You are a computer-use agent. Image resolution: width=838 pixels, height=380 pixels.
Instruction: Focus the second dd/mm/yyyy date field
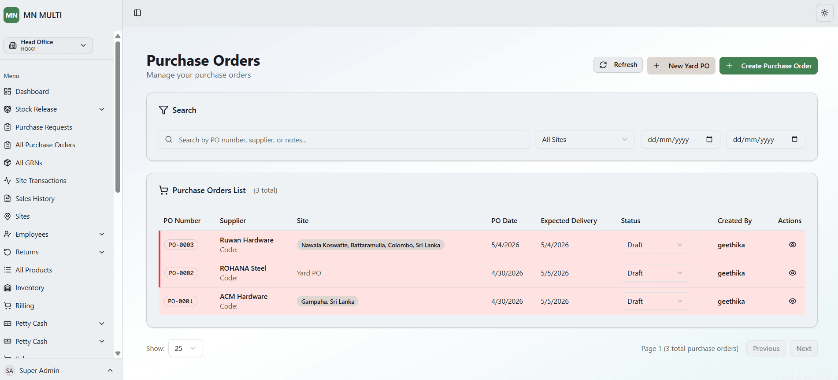coord(765,139)
